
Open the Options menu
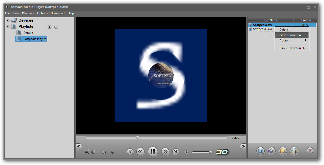[42, 13]
